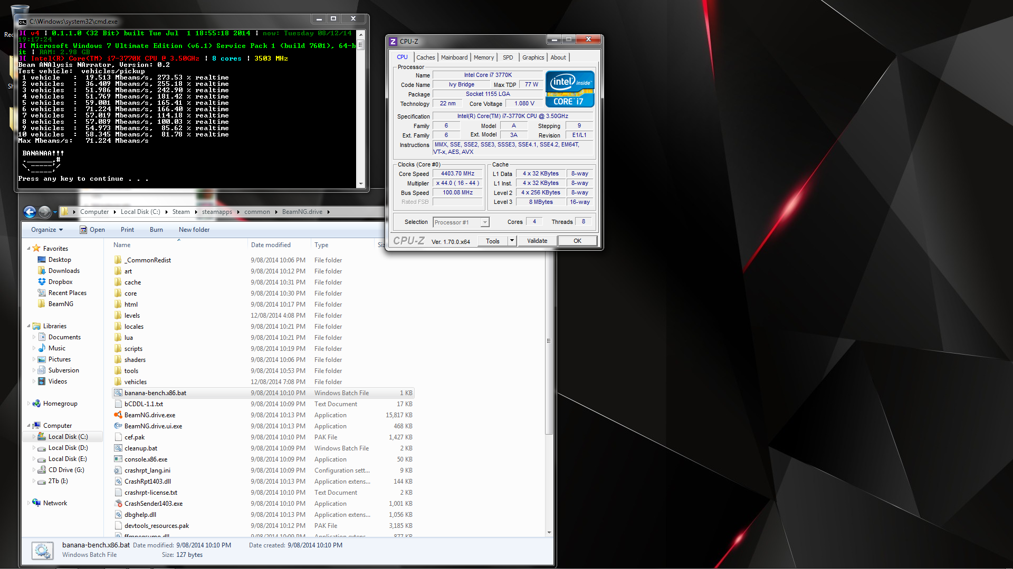Click Print in the Explorer toolbar
The width and height of the screenshot is (1013, 569).
click(x=127, y=230)
